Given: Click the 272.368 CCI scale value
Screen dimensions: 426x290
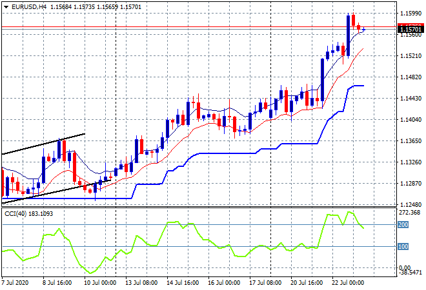Looking at the screenshot, I should coord(409,213).
